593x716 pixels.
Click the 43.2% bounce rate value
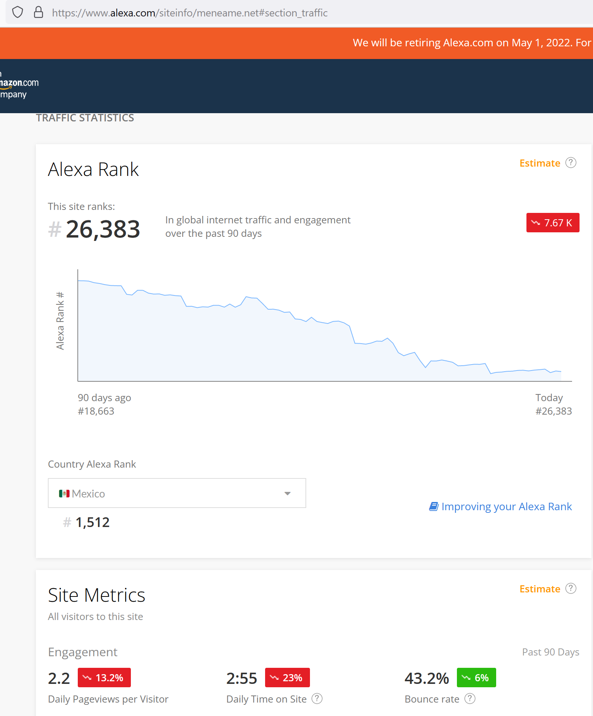click(427, 678)
